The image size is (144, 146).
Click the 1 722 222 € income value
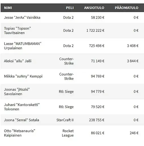coord(95,31)
